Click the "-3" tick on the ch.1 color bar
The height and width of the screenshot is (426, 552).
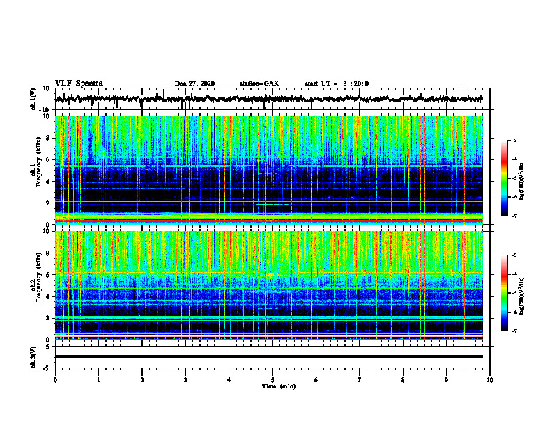pos(514,141)
